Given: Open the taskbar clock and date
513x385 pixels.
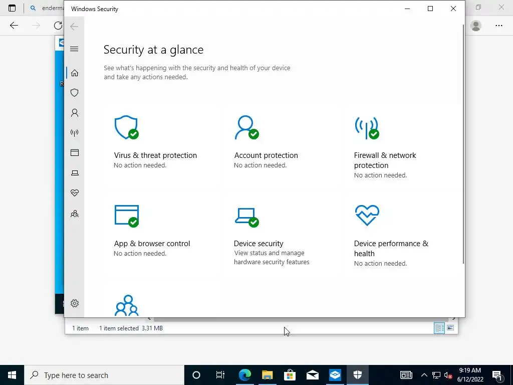Looking at the screenshot, I should tap(470, 375).
